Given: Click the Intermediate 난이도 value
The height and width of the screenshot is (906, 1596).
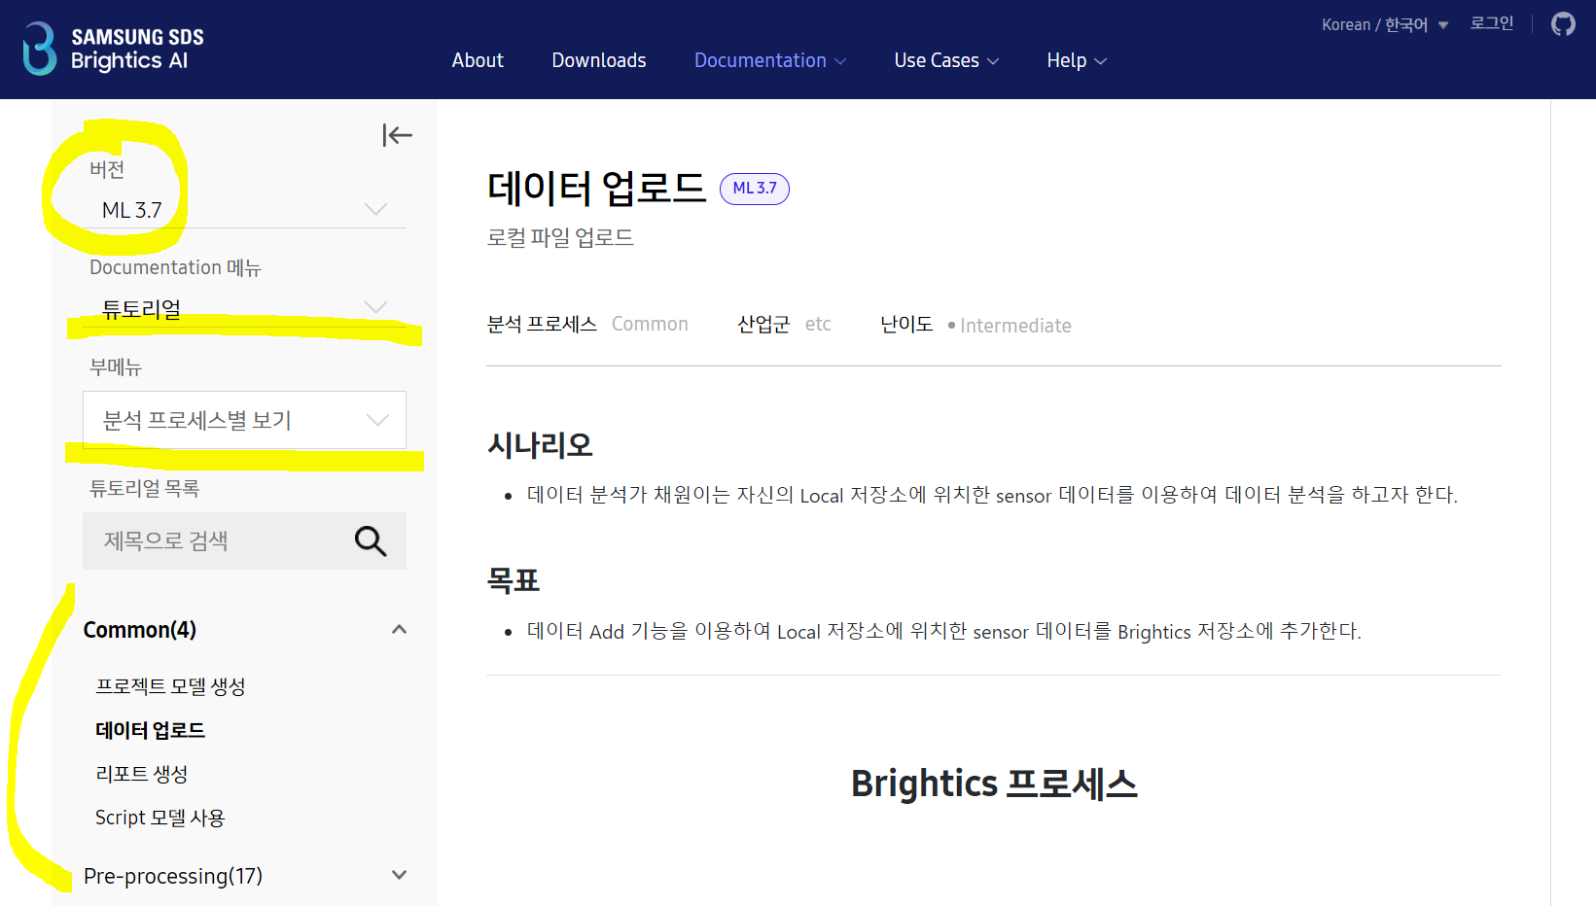Looking at the screenshot, I should pyautogui.click(x=1015, y=325).
